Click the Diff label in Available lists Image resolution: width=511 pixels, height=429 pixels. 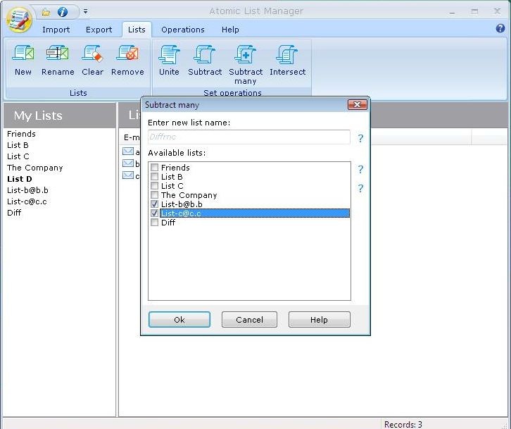(168, 223)
